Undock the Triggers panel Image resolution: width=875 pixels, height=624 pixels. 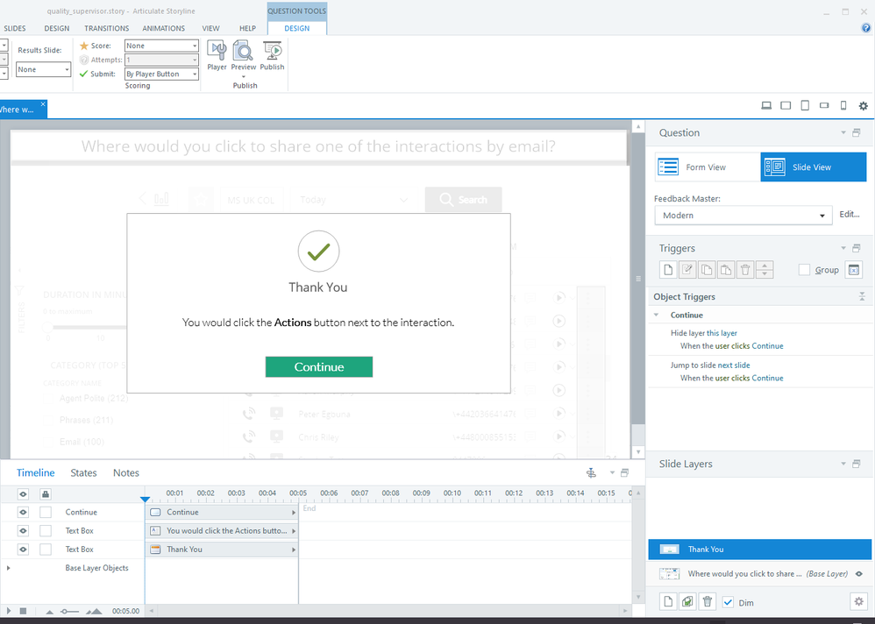[856, 248]
